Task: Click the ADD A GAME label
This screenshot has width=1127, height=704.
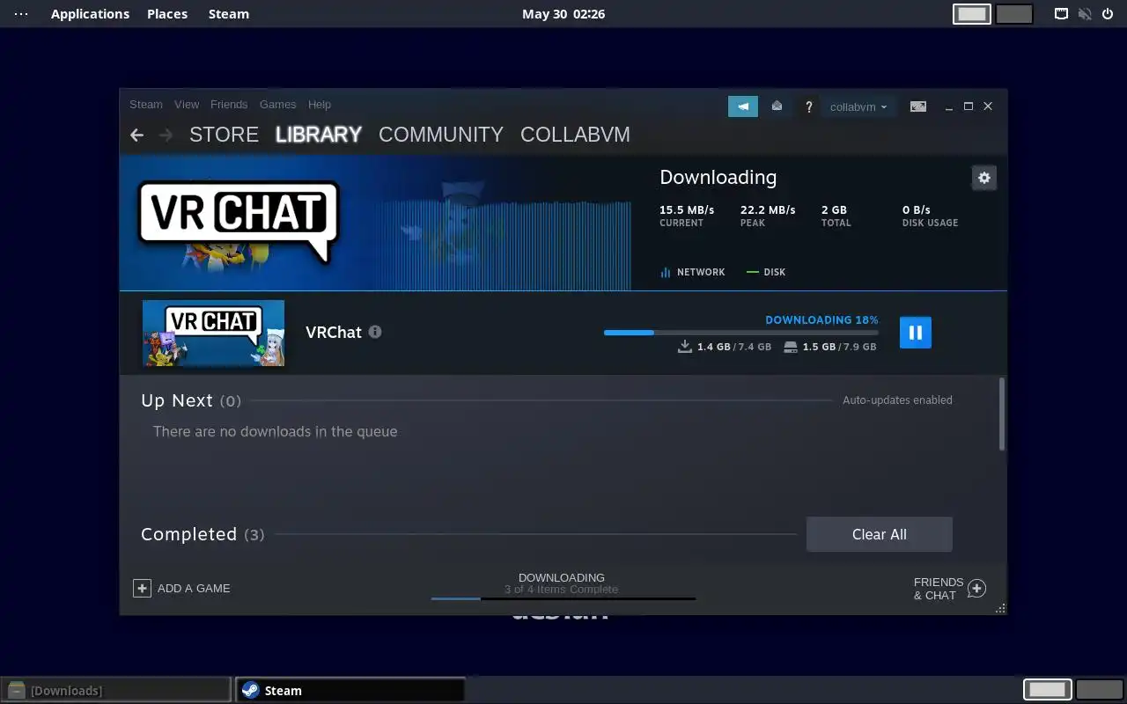Action: 194,589
